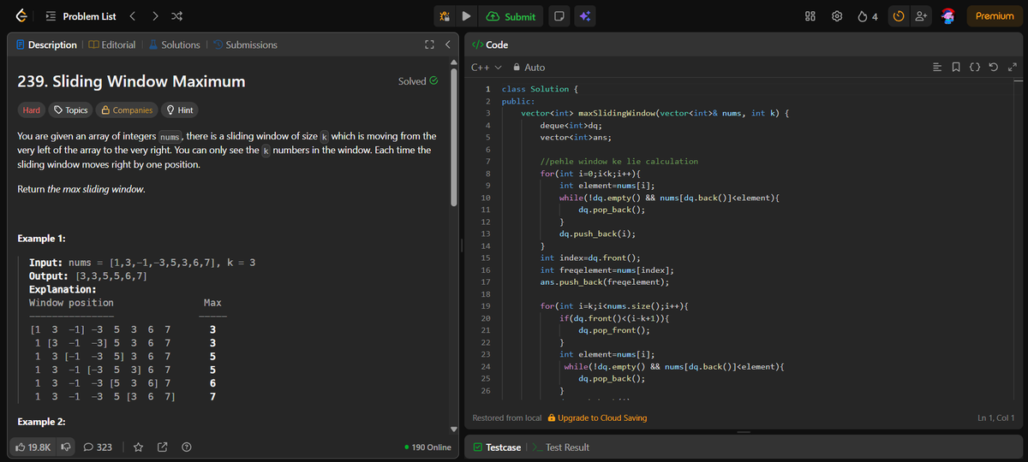Image resolution: width=1028 pixels, height=462 pixels.
Task: Switch to the Submissions tab
Action: (245, 44)
